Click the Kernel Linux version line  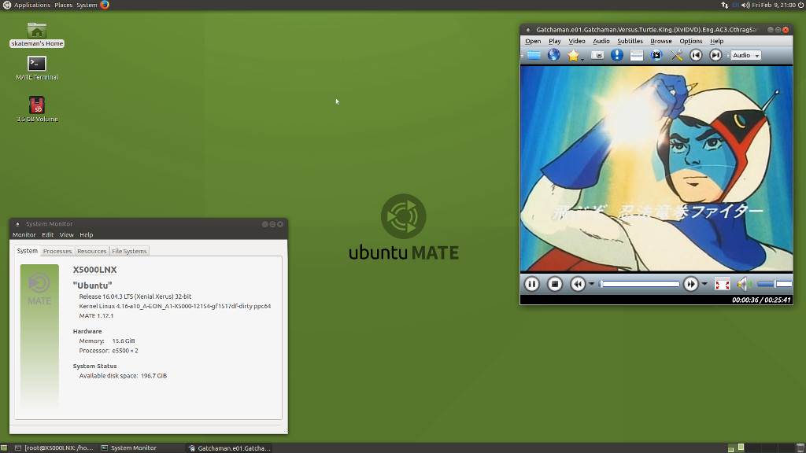(175, 306)
